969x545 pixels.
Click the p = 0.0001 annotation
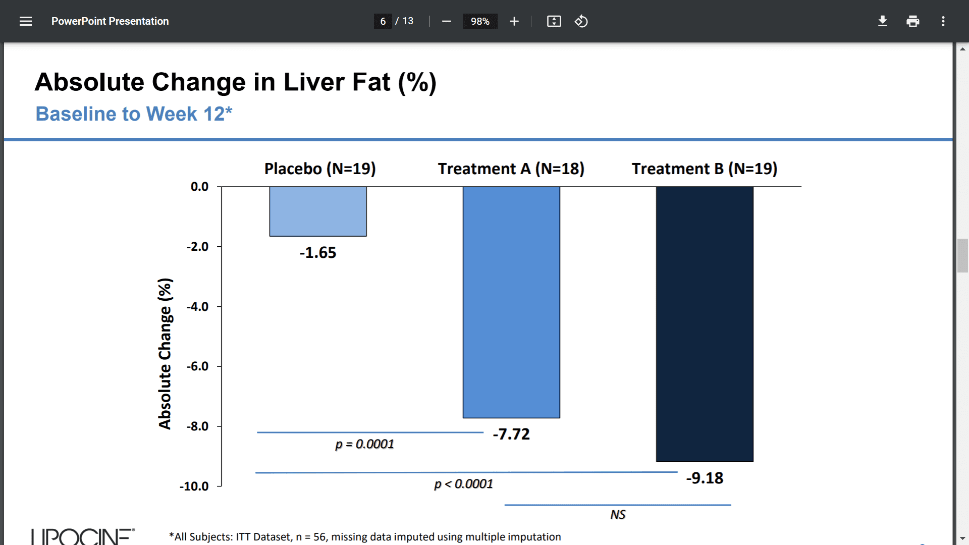[x=364, y=444]
